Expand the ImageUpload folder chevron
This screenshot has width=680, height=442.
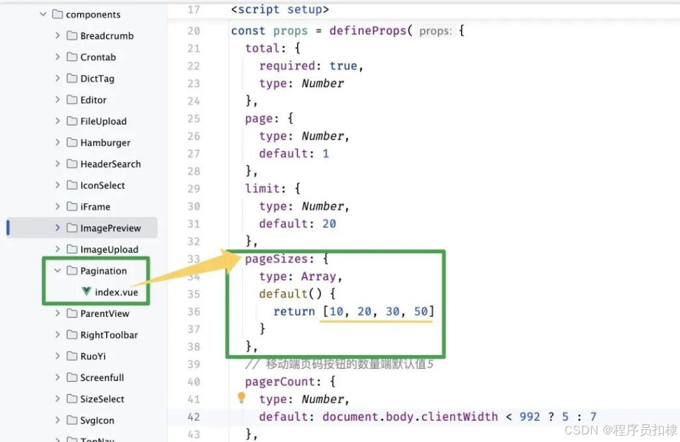click(57, 249)
